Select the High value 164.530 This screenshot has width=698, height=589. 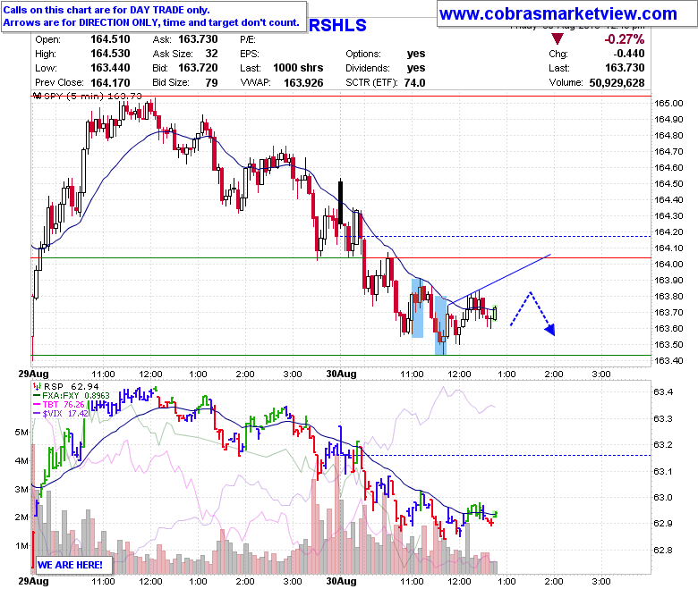click(x=110, y=54)
